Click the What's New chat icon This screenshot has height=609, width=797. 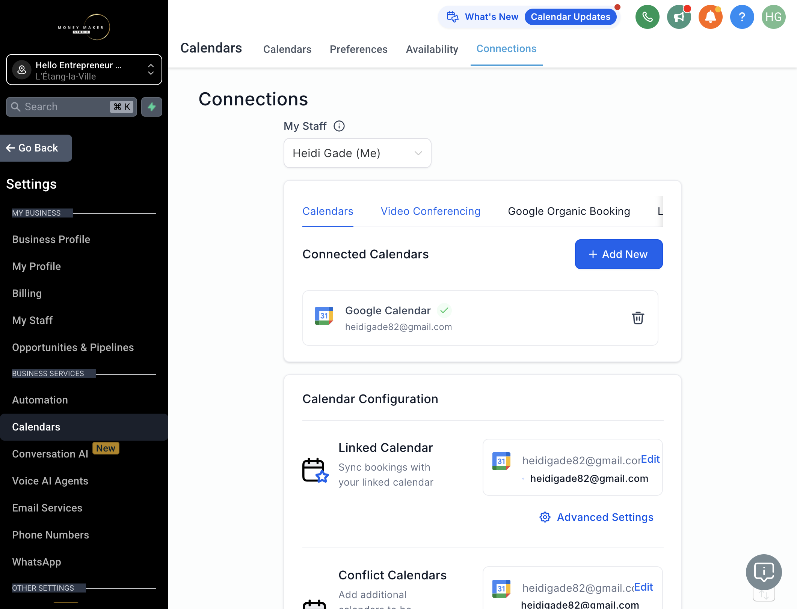point(453,17)
